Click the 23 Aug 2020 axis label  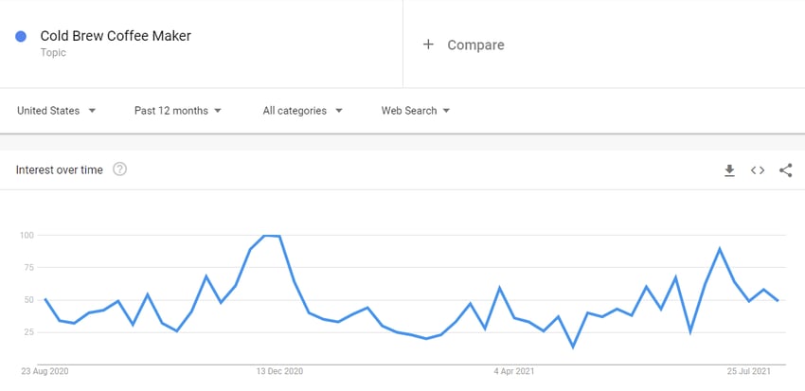45,371
